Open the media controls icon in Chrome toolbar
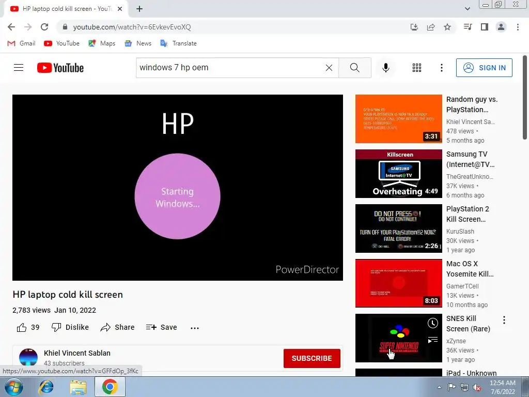This screenshot has width=529, height=397. point(468,27)
